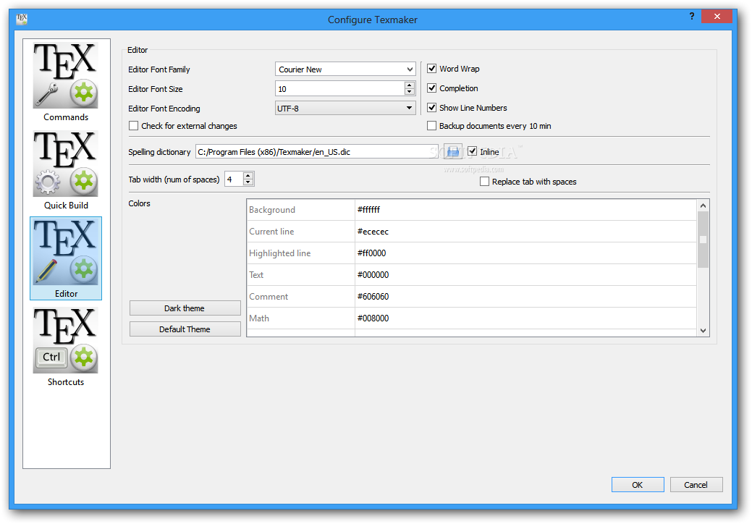Enable Check for external changes
This screenshot has width=752, height=524.
tap(134, 126)
